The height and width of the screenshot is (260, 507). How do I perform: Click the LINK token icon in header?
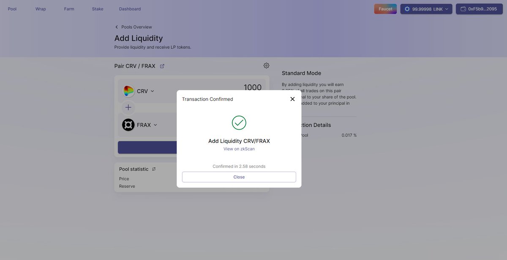407,9
